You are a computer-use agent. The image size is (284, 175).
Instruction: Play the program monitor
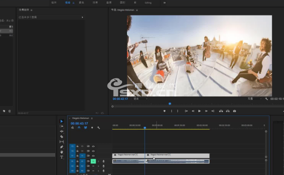(200, 111)
